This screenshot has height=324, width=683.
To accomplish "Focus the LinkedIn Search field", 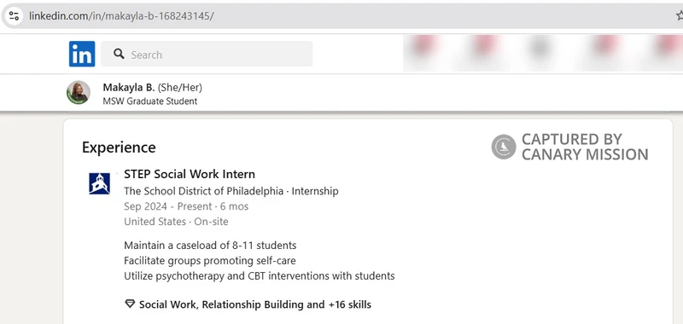I will pos(207,54).
